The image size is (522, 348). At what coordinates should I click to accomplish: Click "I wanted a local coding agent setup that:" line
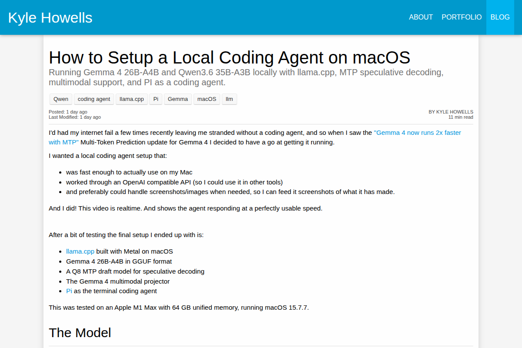108,156
